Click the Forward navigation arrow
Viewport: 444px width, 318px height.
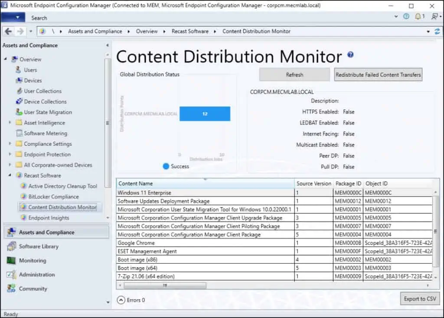click(x=20, y=31)
